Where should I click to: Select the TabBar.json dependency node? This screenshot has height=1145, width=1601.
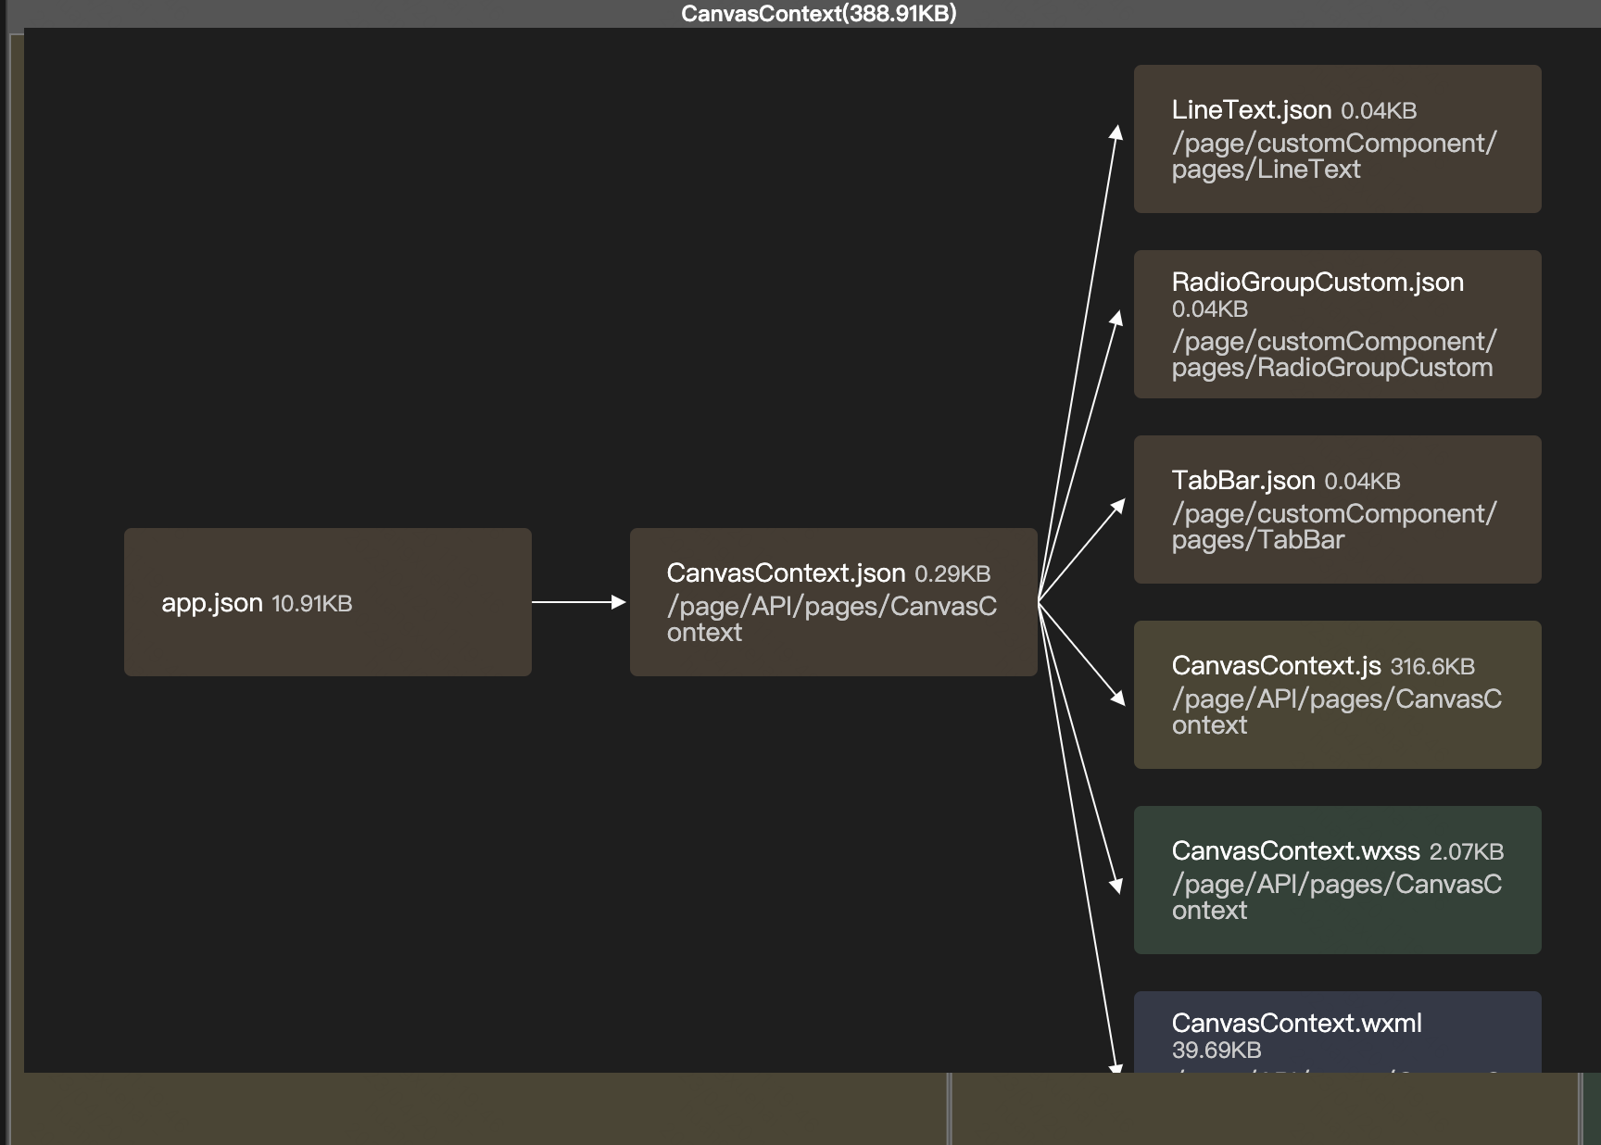[1338, 510]
